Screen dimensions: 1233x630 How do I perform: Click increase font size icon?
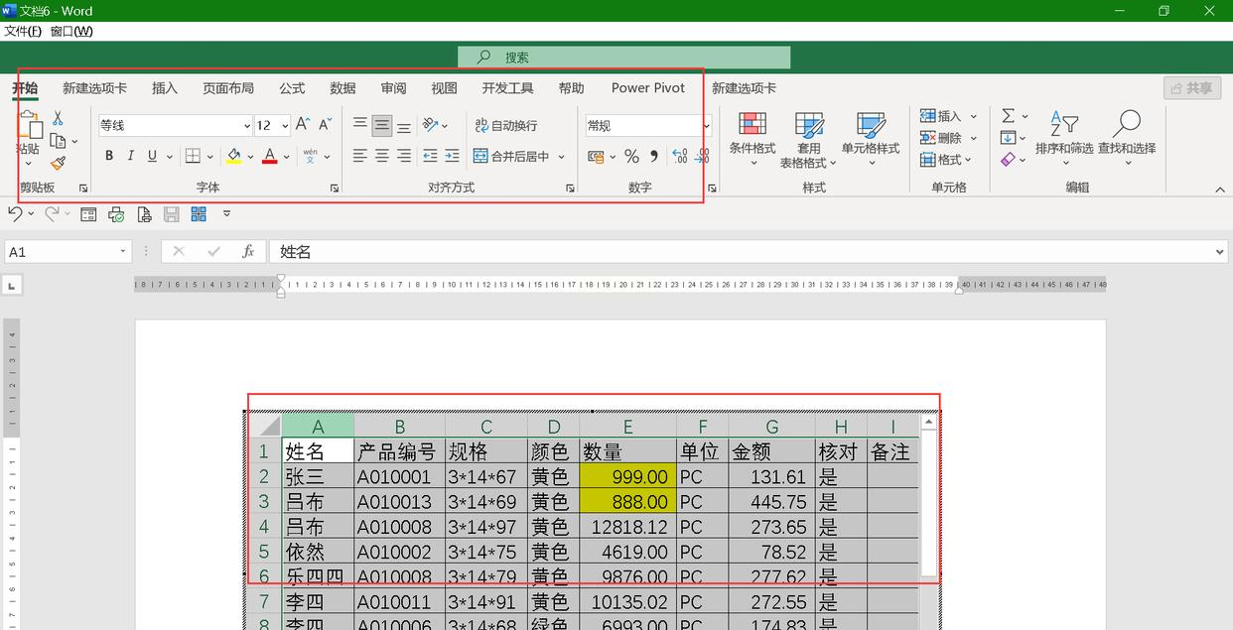tap(303, 125)
